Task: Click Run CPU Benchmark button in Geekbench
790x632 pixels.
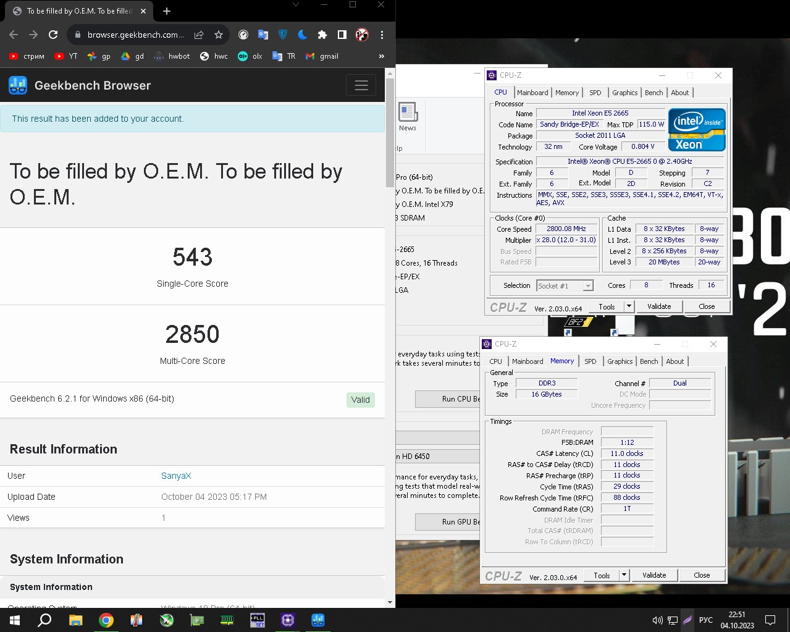Action: coord(448,399)
